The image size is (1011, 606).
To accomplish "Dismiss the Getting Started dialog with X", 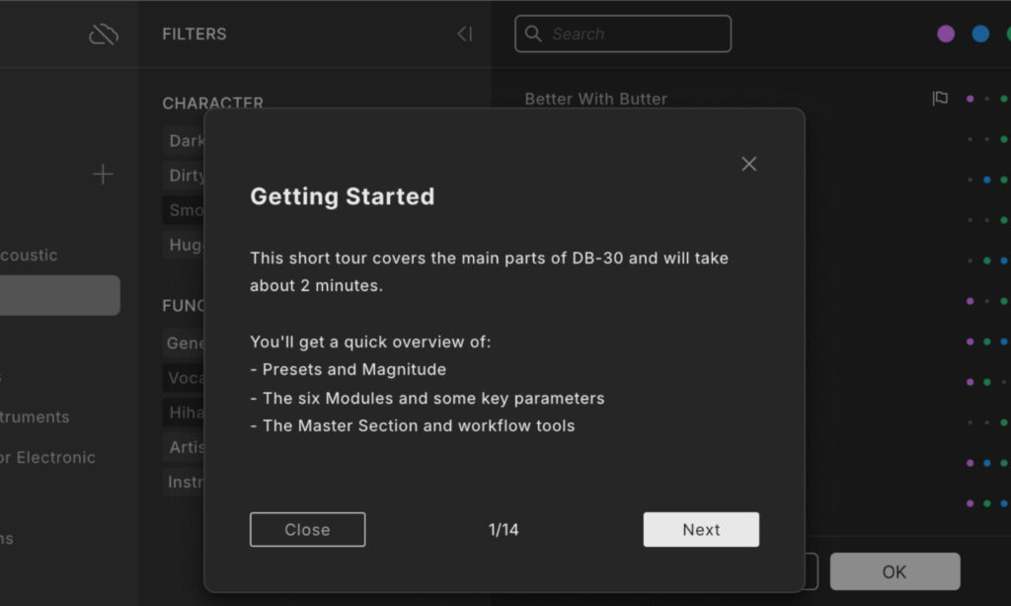I will (748, 164).
